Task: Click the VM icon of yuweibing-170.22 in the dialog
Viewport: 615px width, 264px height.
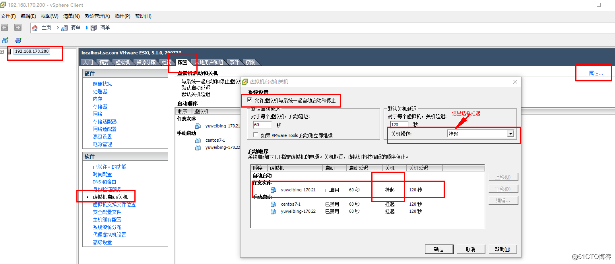Action: point(274,211)
